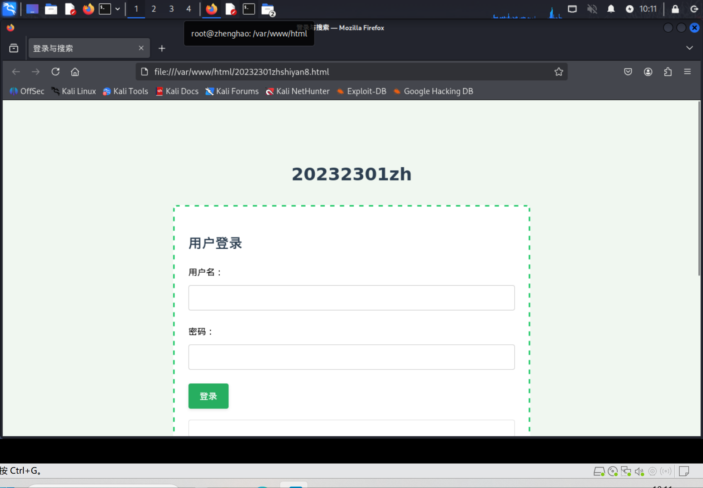
Task: Open the Extensions puzzle icon
Action: click(x=668, y=72)
